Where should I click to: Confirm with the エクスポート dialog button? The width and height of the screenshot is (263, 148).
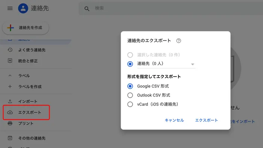[207, 120]
